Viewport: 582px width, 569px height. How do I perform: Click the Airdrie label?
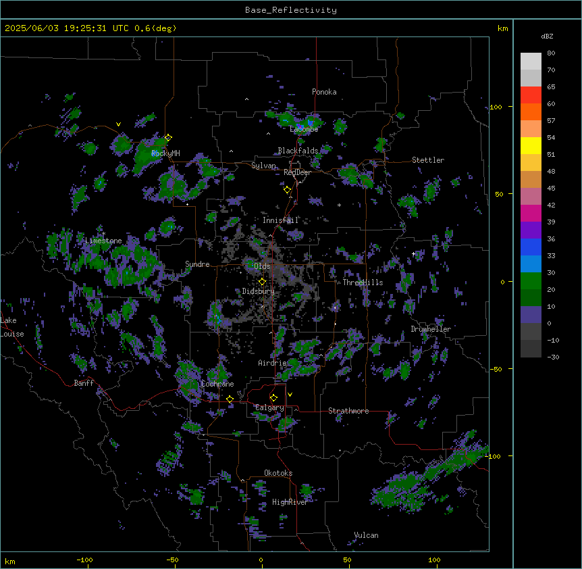pyautogui.click(x=272, y=363)
